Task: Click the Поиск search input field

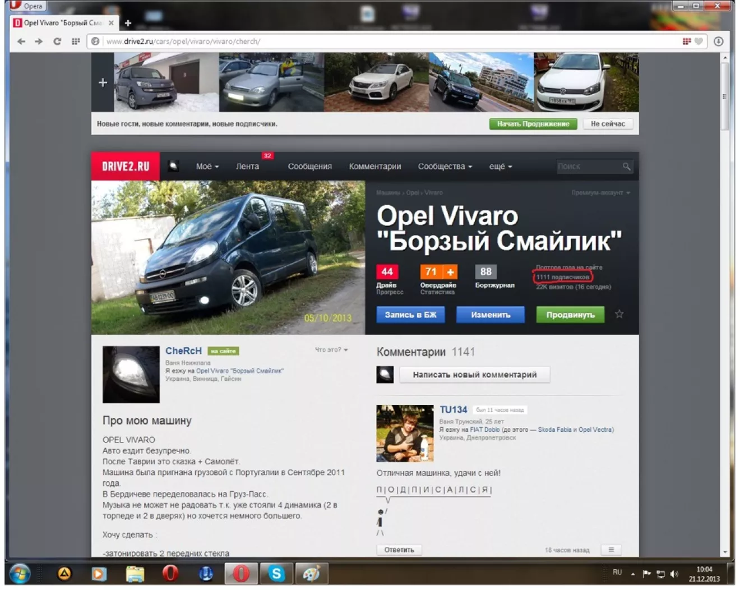Action: point(588,167)
